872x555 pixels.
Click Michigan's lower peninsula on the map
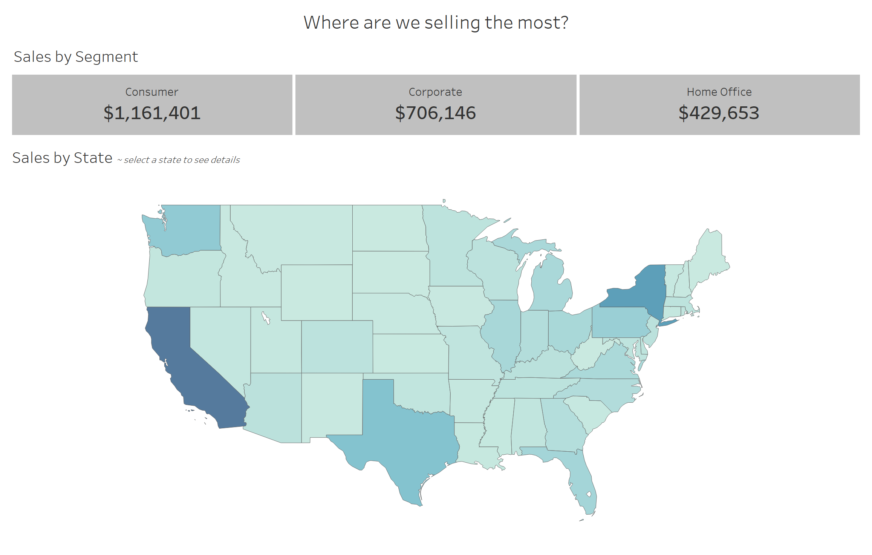tap(550, 287)
